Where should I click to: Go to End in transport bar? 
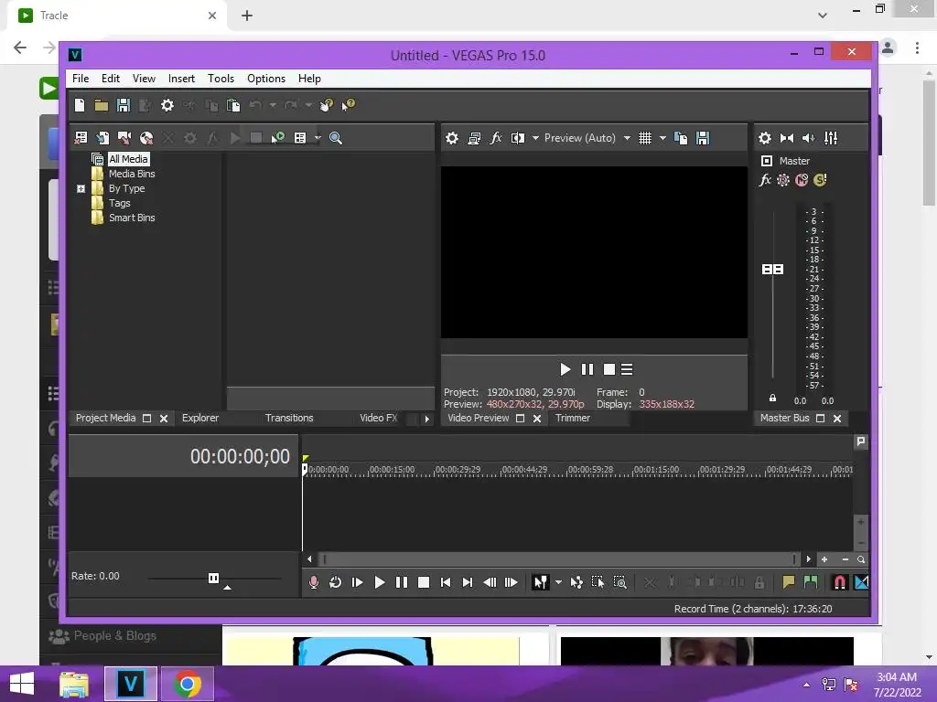[x=468, y=582]
